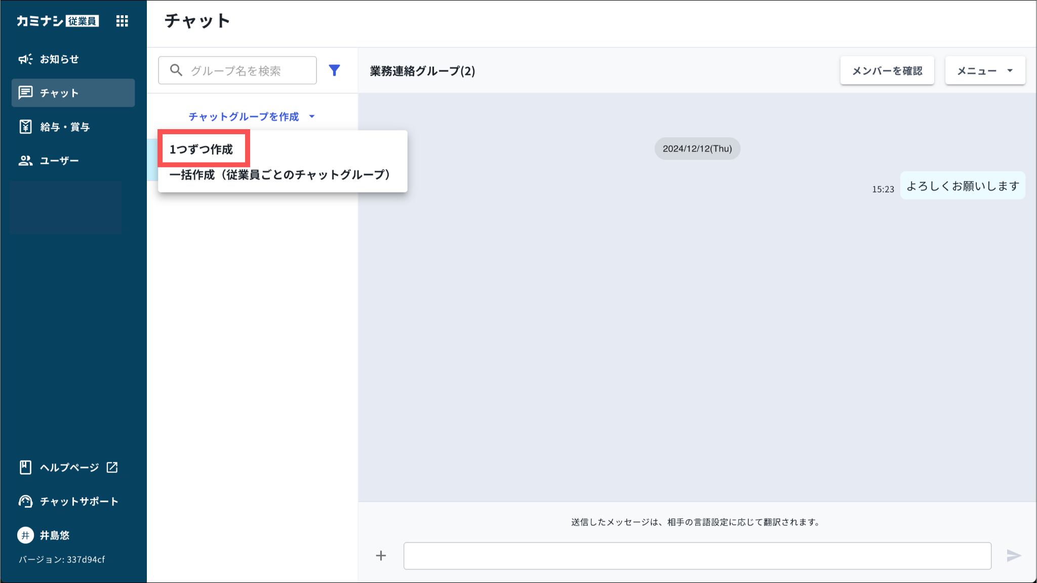Select チャット in the sidebar
The height and width of the screenshot is (583, 1037).
click(59, 93)
